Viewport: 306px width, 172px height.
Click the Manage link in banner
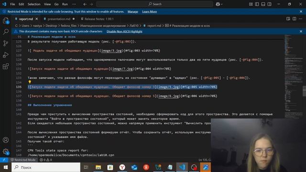pyautogui.click(x=133, y=11)
